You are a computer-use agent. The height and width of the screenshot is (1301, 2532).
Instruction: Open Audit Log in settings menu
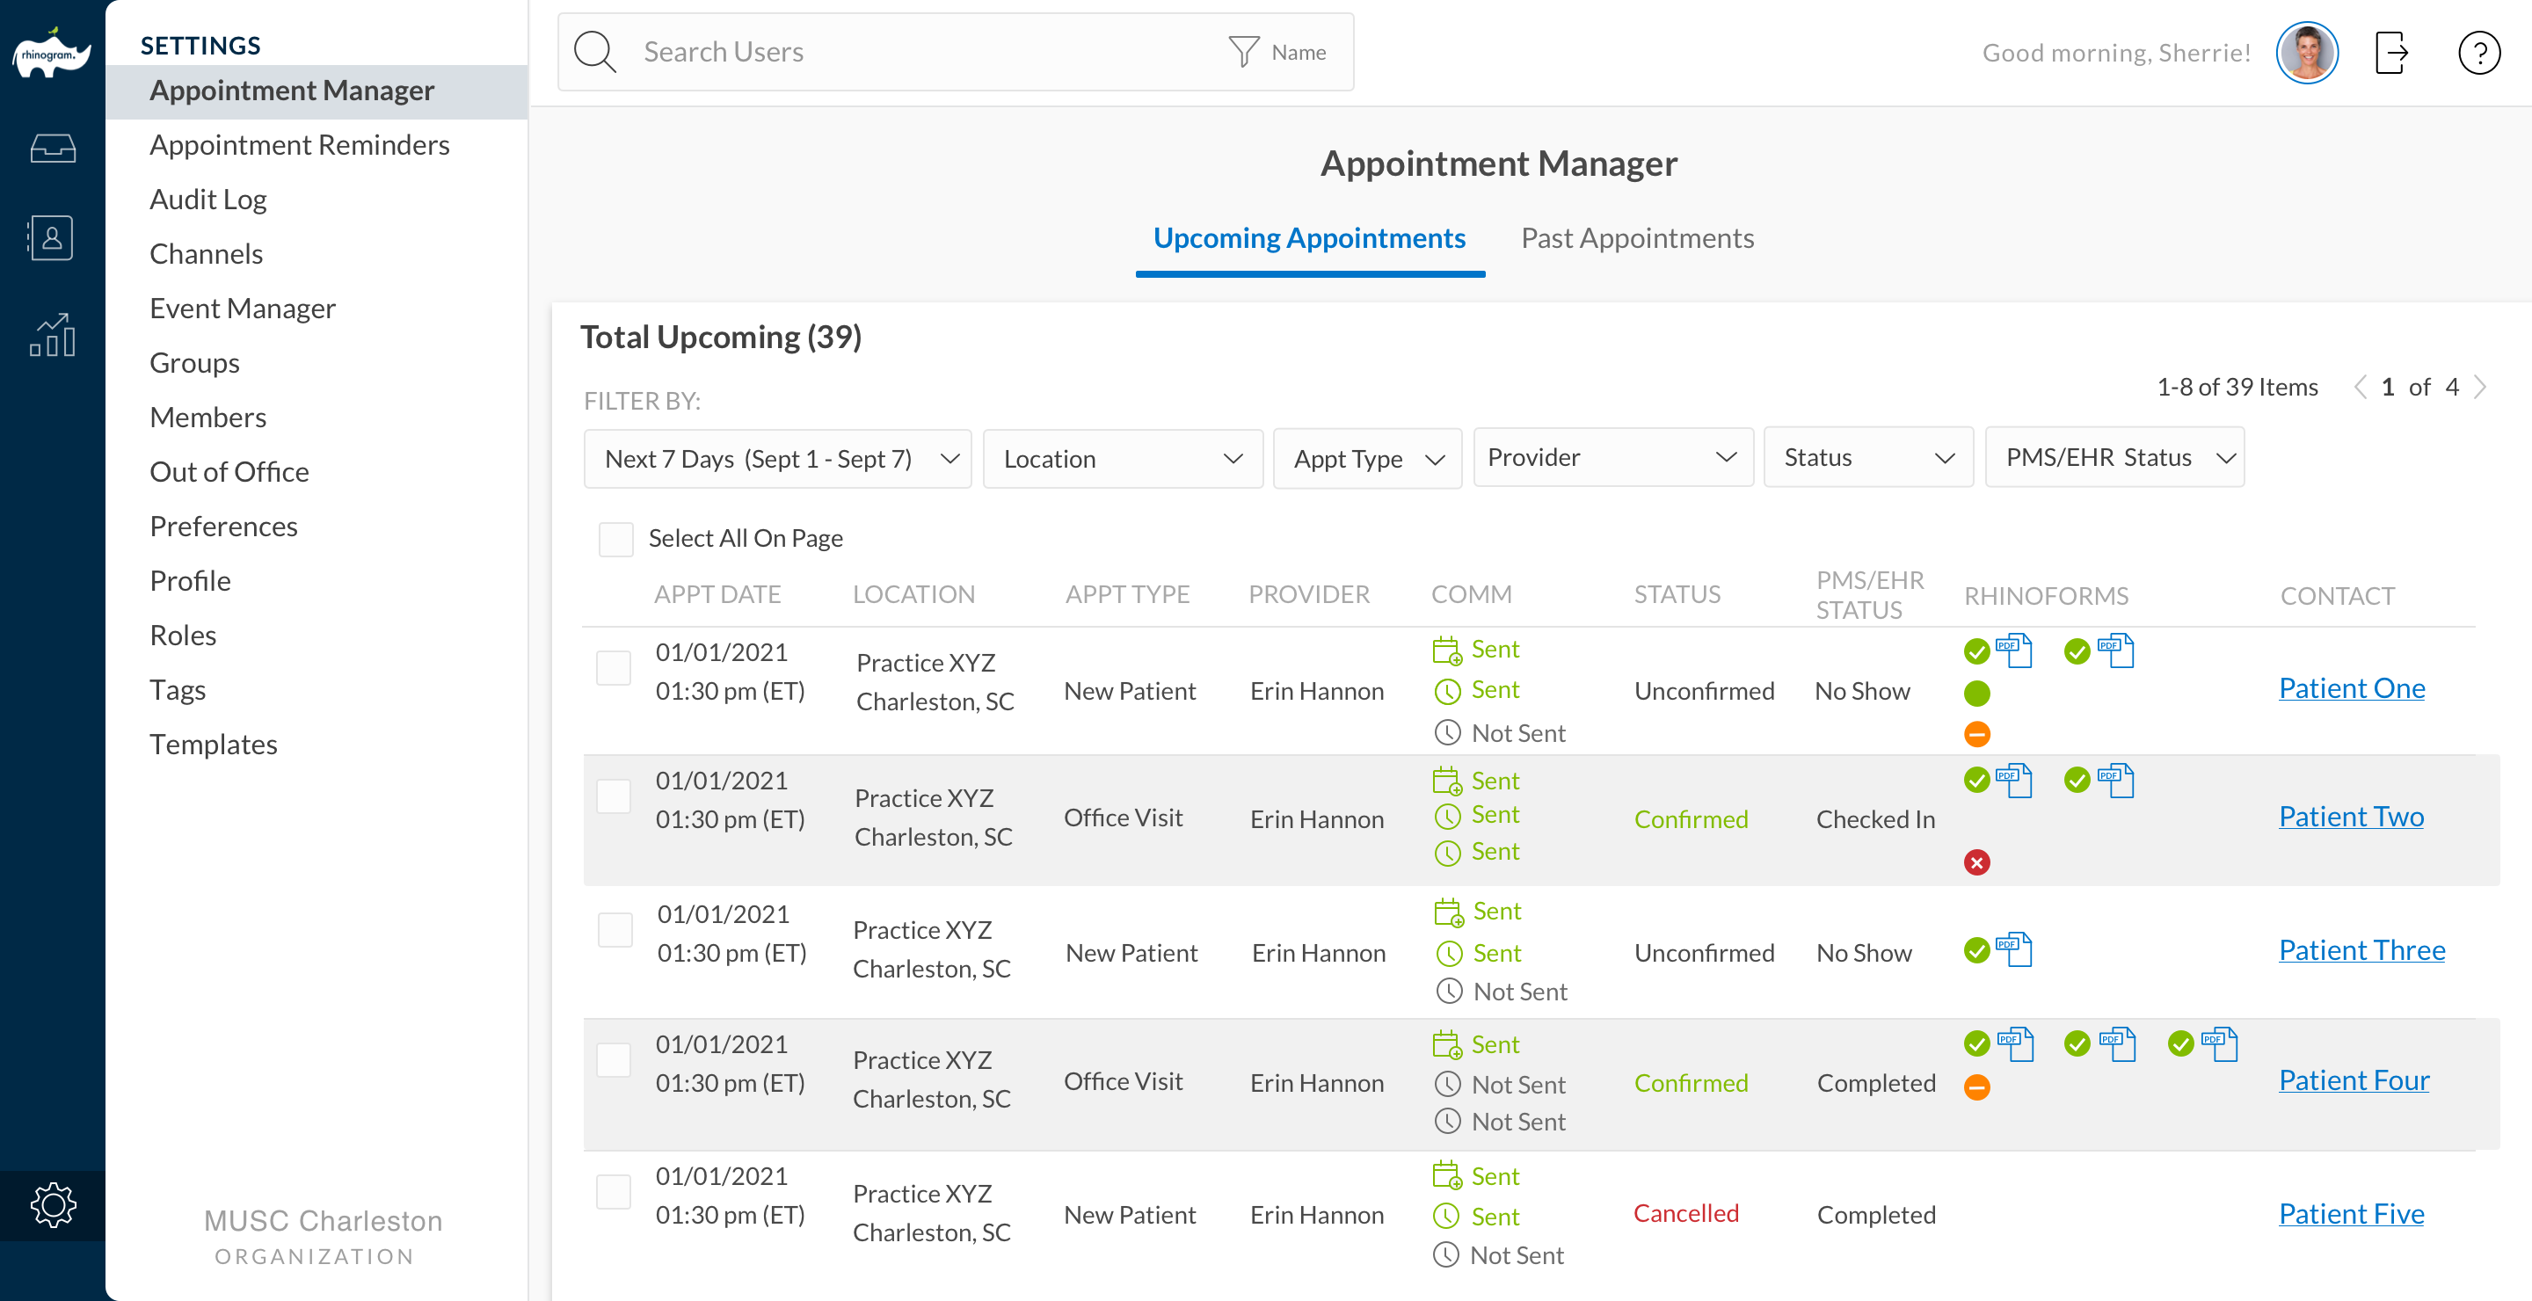208,200
